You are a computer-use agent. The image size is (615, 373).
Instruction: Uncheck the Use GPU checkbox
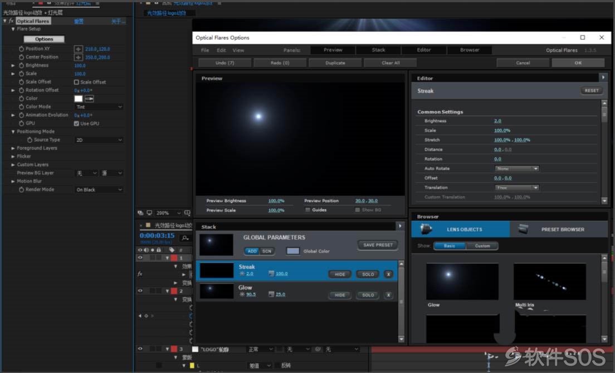coord(76,123)
